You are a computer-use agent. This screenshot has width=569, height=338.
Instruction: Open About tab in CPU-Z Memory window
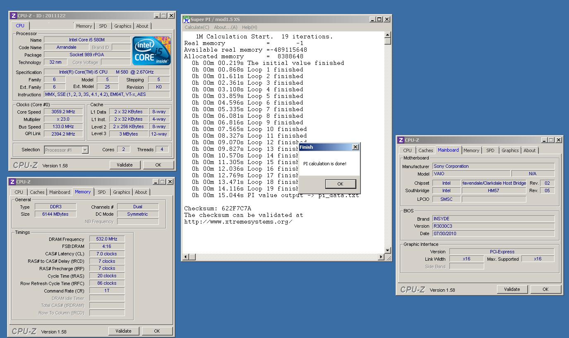141,192
